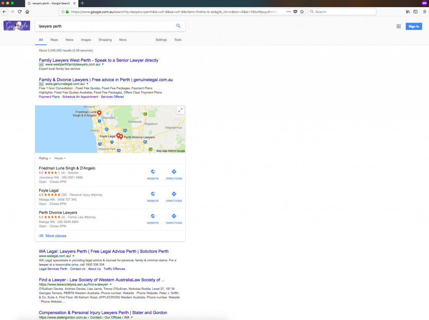
Task: Open the Rating filter dropdown
Action: (44, 158)
